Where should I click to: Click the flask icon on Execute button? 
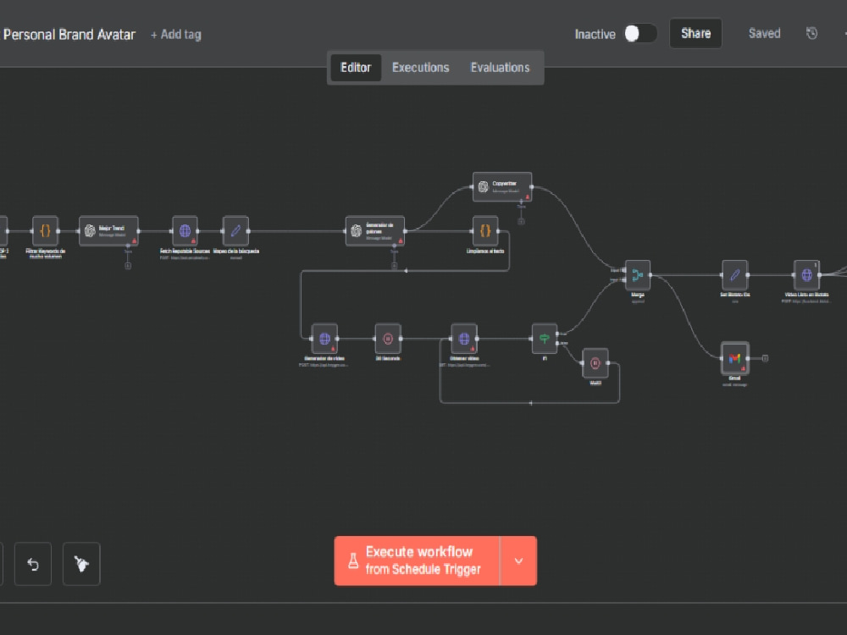(353, 560)
